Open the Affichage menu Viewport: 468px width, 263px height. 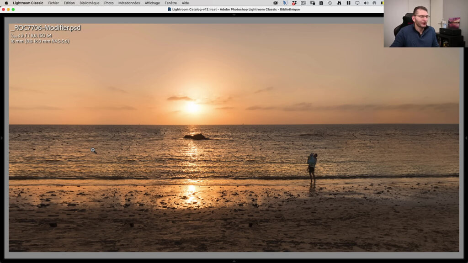152,3
